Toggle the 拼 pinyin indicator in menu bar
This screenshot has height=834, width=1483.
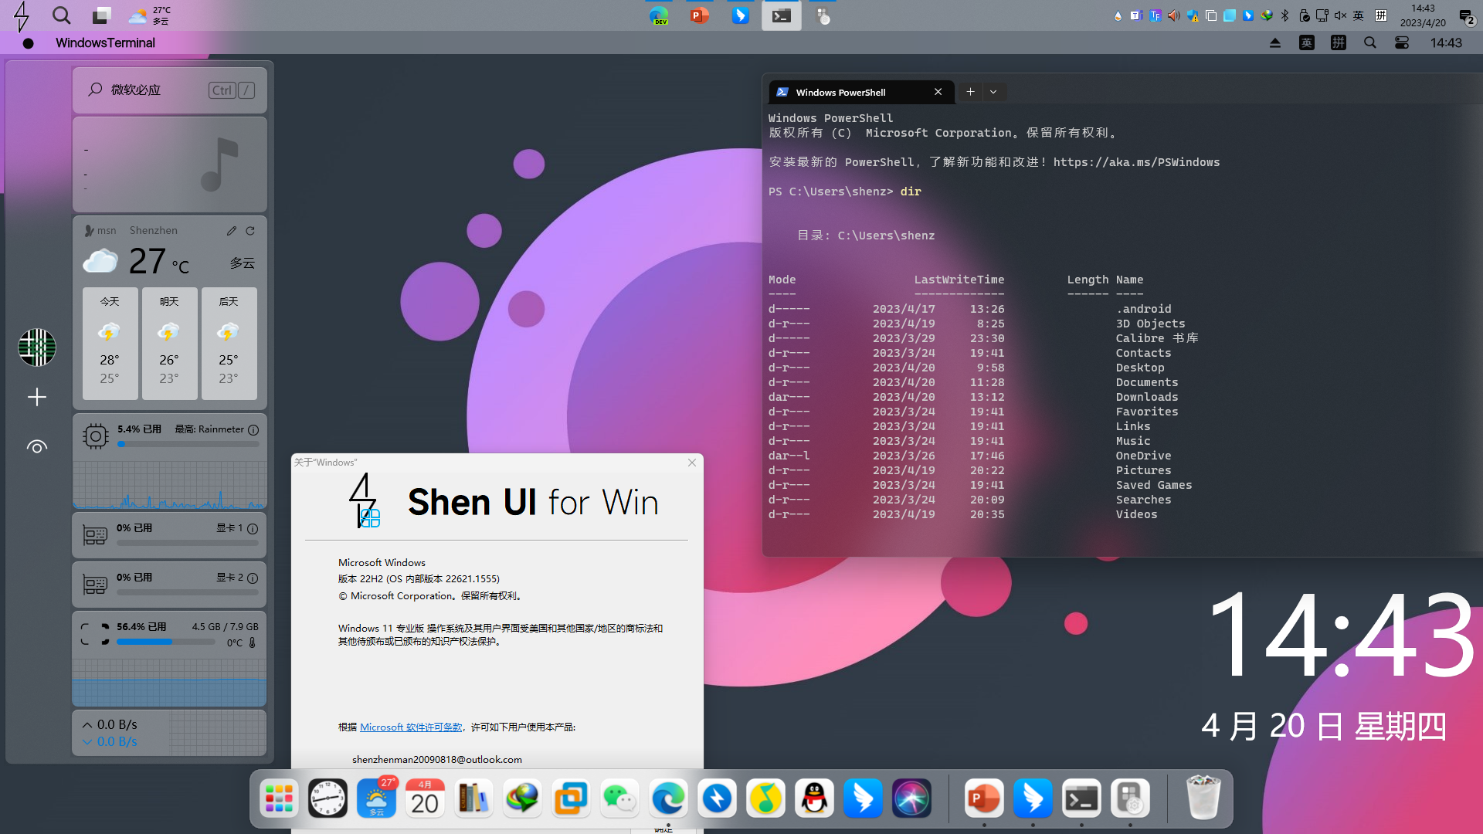[x=1339, y=43]
